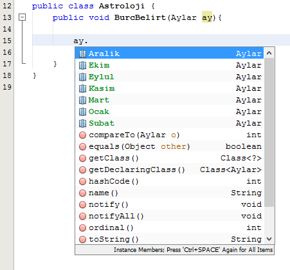Click the completion list scroll-up arrow

[269, 53]
